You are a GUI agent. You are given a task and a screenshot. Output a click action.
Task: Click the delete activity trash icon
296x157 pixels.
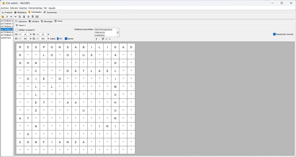(x=32, y=17)
